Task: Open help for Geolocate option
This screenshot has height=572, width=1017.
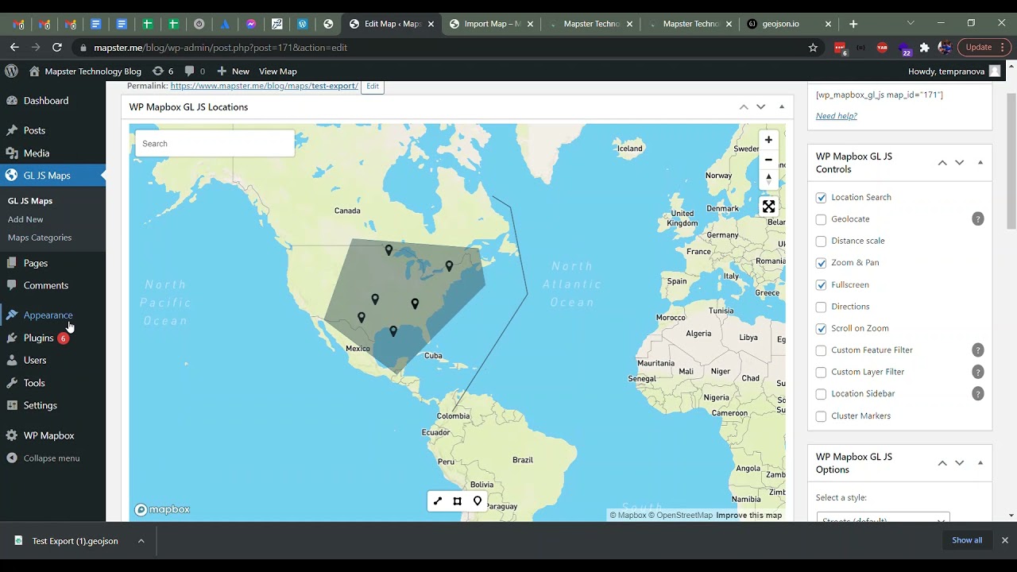Action: [978, 219]
